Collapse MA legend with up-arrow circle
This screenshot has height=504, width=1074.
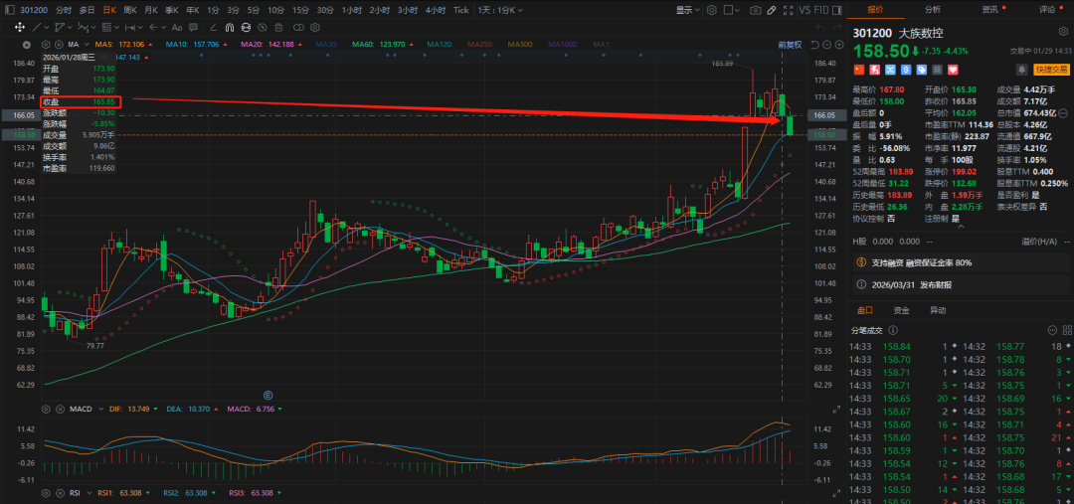27,45
